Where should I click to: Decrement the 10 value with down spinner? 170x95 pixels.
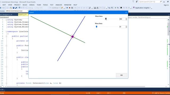(x=126, y=27)
